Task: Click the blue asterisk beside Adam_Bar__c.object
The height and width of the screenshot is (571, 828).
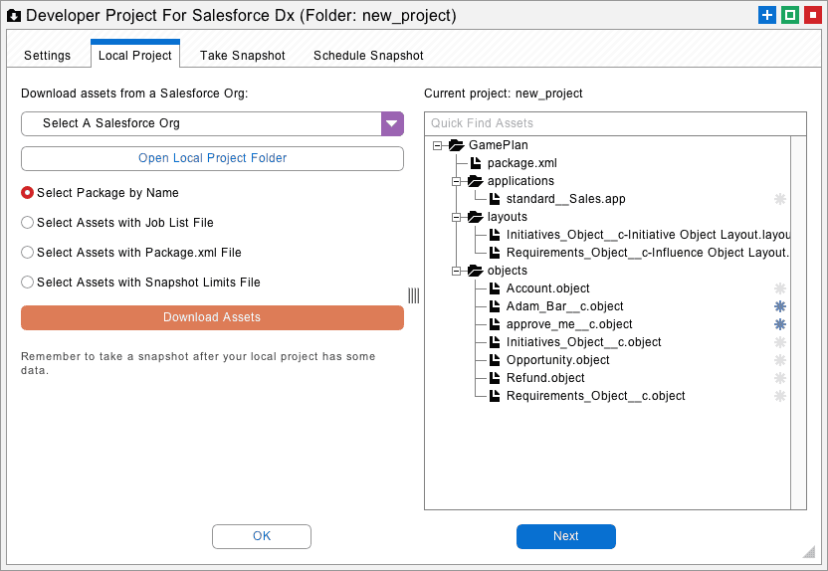Action: point(780,306)
